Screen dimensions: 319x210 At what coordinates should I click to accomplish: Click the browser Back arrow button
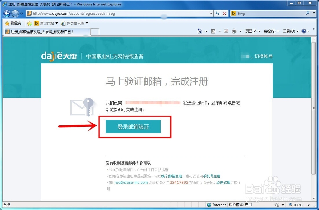7,13
